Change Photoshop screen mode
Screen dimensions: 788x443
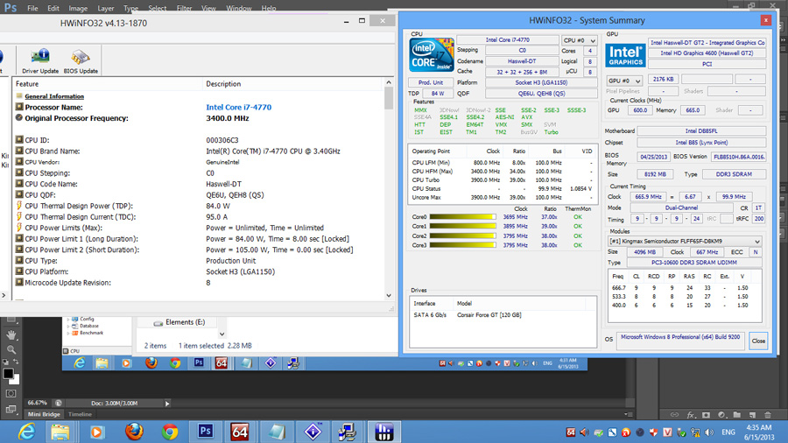point(11,410)
